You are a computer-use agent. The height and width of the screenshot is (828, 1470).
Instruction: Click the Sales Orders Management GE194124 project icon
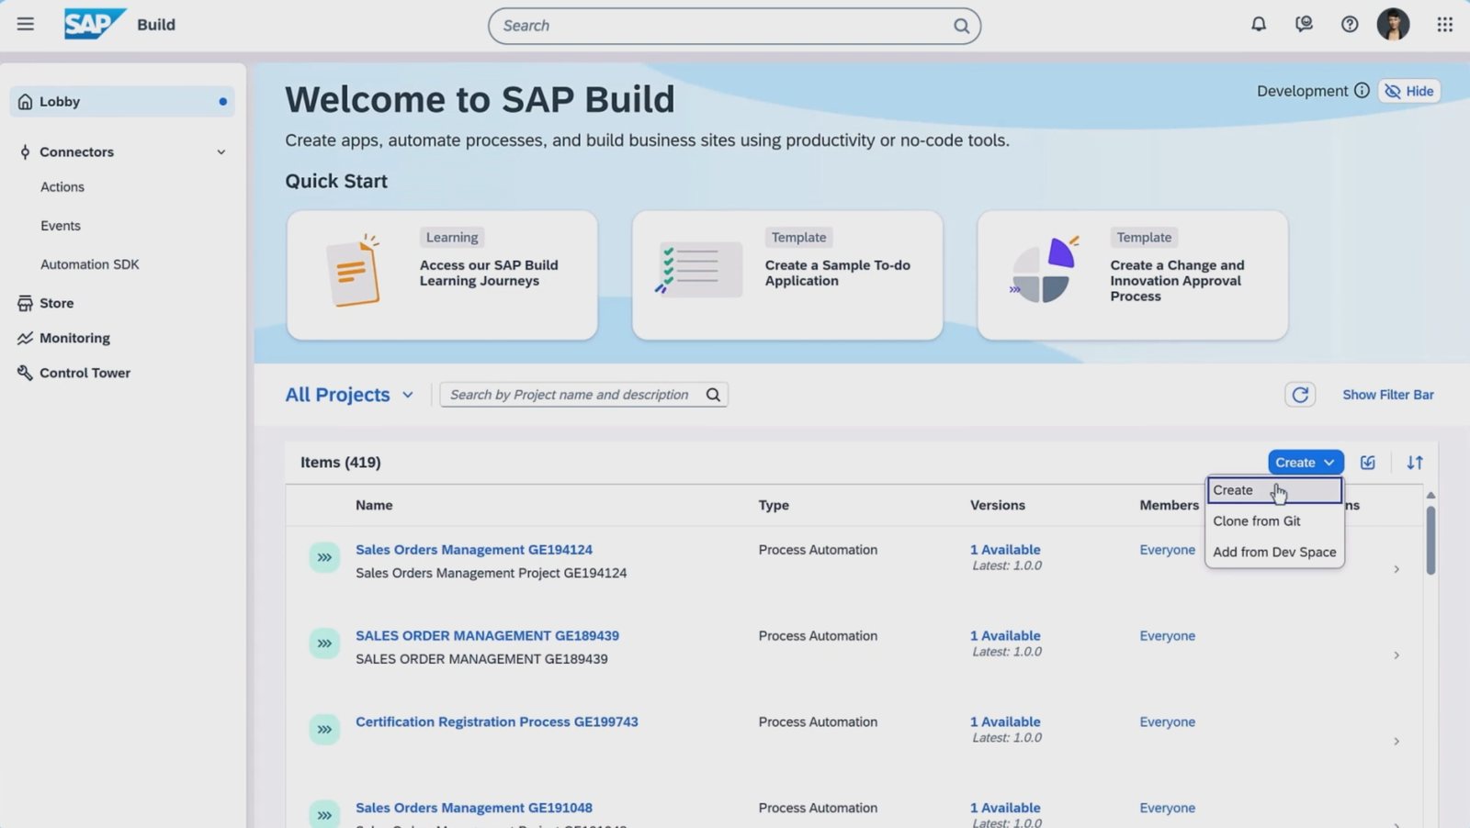pyautogui.click(x=324, y=557)
